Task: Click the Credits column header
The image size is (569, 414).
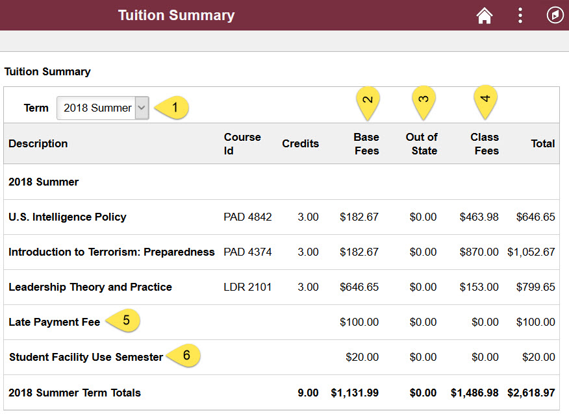Action: 301,143
